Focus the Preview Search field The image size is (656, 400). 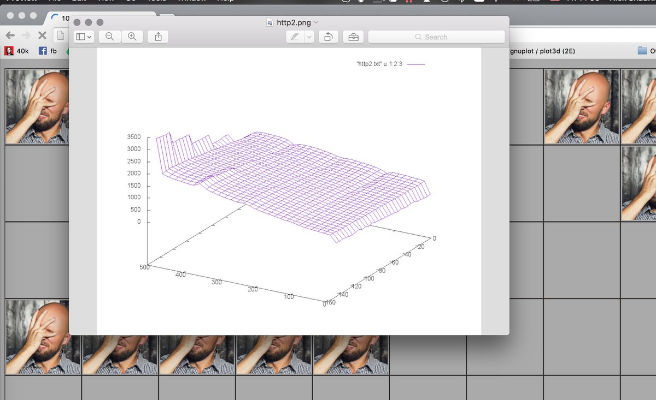[436, 37]
